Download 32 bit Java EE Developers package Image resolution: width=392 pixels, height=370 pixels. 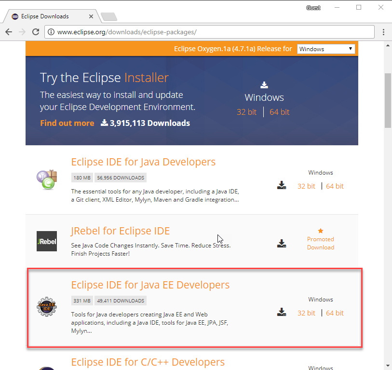point(306,313)
